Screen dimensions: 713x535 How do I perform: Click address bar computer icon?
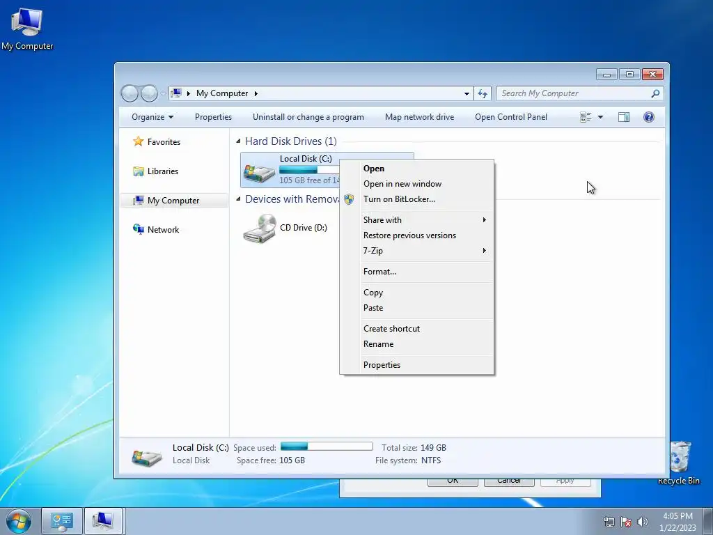(176, 93)
